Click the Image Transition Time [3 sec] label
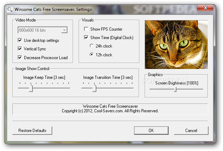Screen dimensions: 223x151 click(x=108, y=77)
